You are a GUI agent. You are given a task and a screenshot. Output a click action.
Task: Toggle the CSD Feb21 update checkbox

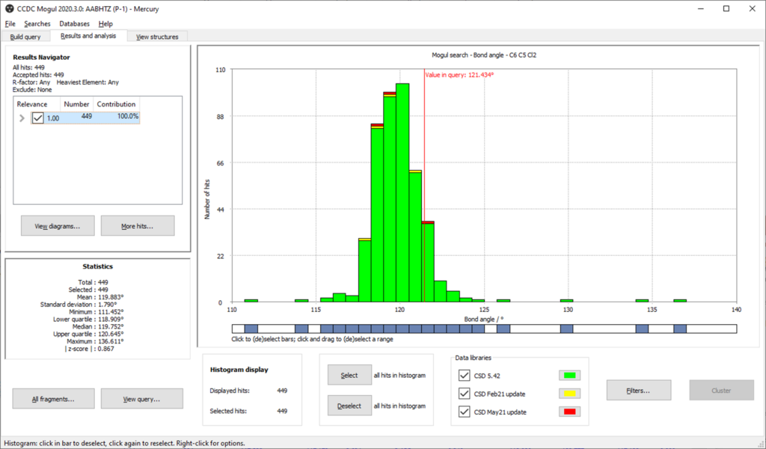(x=464, y=394)
